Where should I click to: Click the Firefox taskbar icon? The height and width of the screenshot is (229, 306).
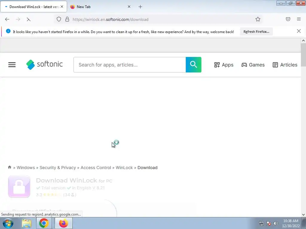click(x=64, y=223)
